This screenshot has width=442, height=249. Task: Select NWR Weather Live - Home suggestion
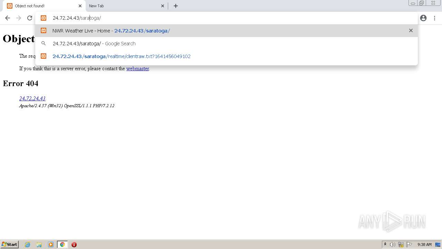[x=227, y=30]
